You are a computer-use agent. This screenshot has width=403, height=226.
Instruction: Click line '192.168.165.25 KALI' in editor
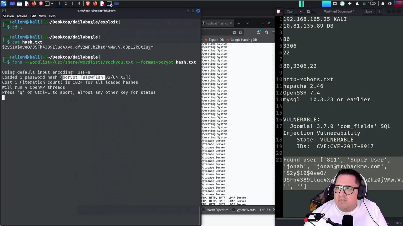click(x=315, y=19)
